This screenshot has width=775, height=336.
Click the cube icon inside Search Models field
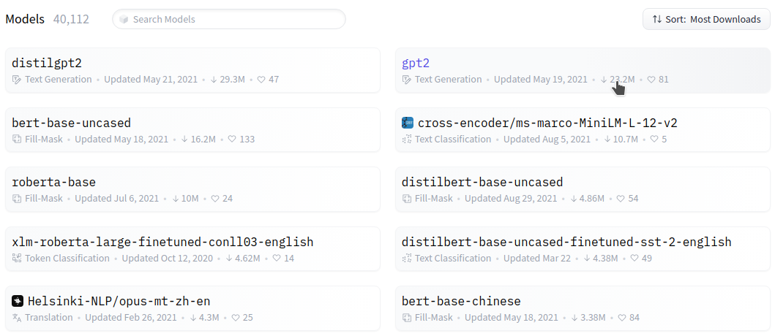[x=124, y=19]
